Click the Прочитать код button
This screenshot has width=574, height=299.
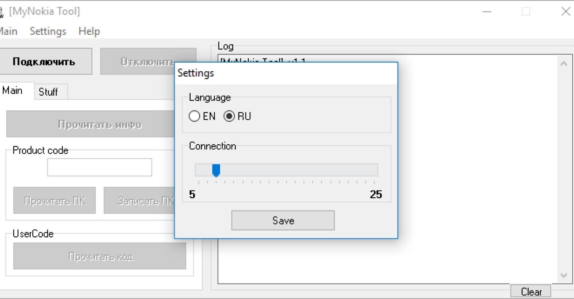pos(100,256)
